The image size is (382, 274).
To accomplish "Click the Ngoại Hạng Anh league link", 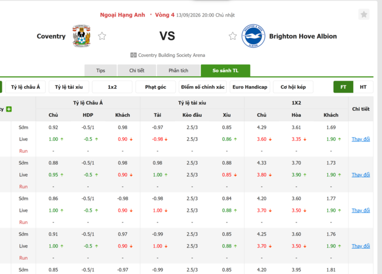I will pos(123,15).
